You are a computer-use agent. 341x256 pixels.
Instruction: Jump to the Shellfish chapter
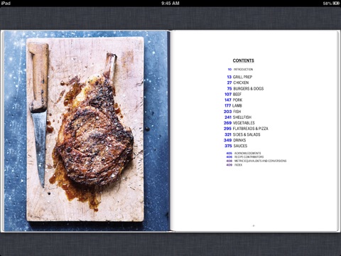(238, 117)
